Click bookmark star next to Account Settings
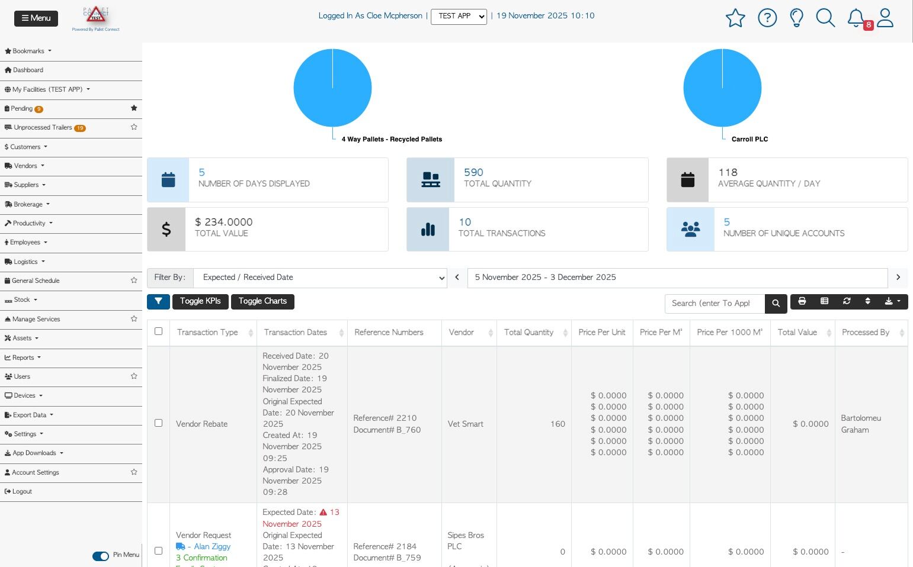913x567 pixels. pyautogui.click(x=134, y=472)
